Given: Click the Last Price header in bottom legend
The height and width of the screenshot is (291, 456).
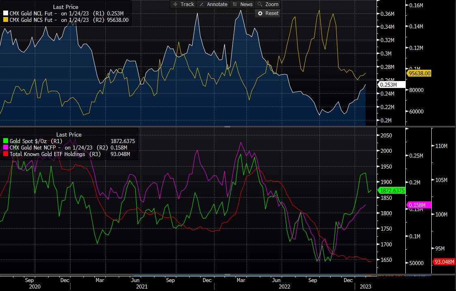Looking at the screenshot, I should pyautogui.click(x=69, y=135).
